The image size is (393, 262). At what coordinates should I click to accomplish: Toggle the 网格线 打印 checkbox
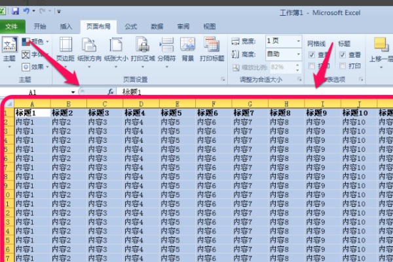pyautogui.click(x=312, y=65)
